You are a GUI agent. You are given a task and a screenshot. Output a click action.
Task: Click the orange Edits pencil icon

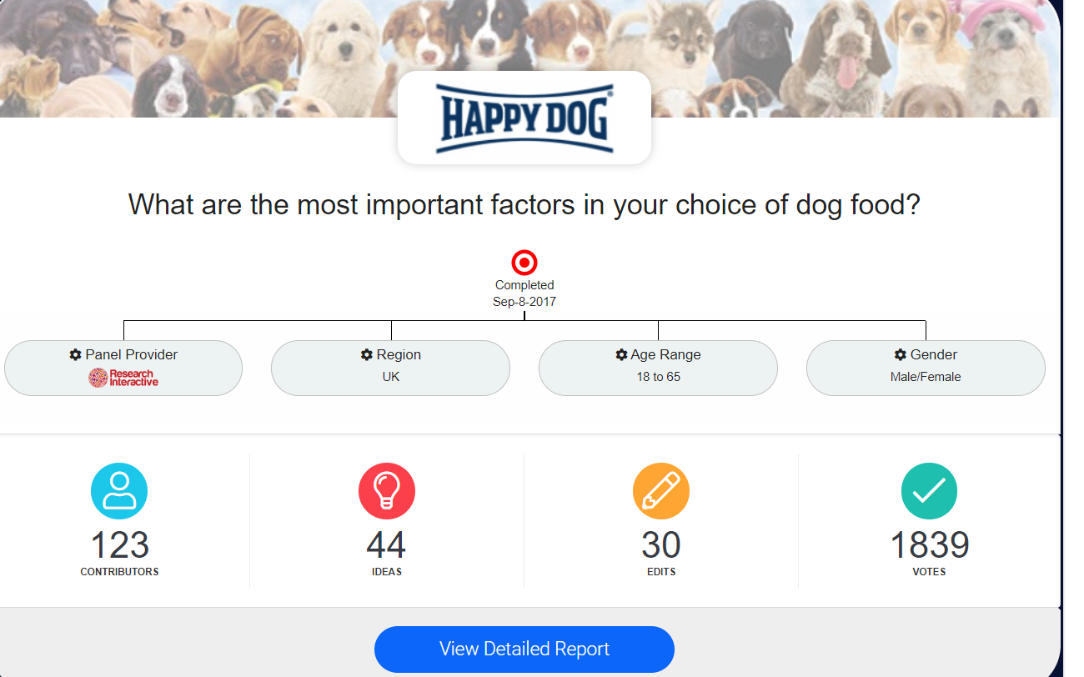[x=661, y=491]
